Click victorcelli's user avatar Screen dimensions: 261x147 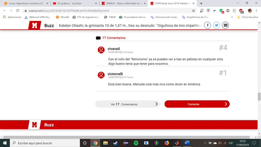101,75
